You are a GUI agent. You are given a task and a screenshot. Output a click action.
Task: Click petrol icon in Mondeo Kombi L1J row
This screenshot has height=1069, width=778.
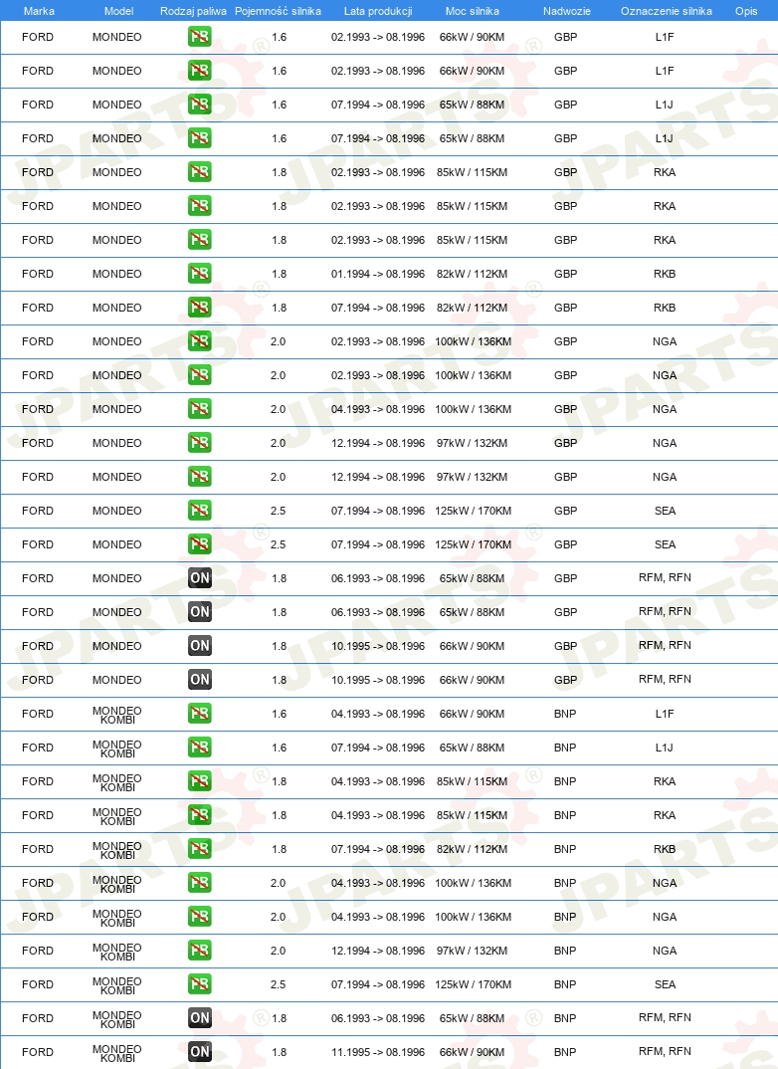tap(200, 748)
